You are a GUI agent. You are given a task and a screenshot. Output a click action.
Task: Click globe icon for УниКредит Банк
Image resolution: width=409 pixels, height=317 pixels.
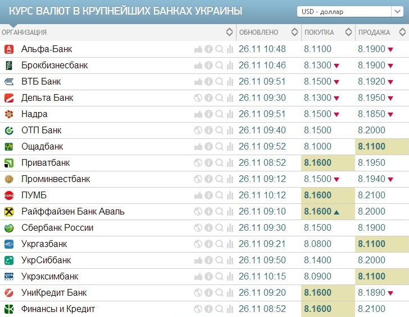198,292
